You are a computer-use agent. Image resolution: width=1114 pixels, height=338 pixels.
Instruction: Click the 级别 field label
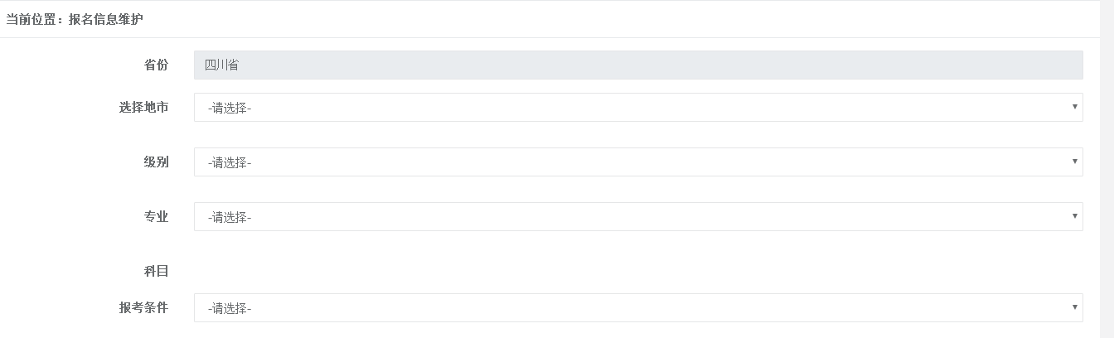(x=156, y=162)
